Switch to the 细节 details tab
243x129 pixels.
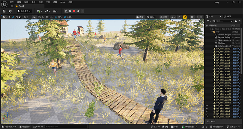(x=228, y=16)
